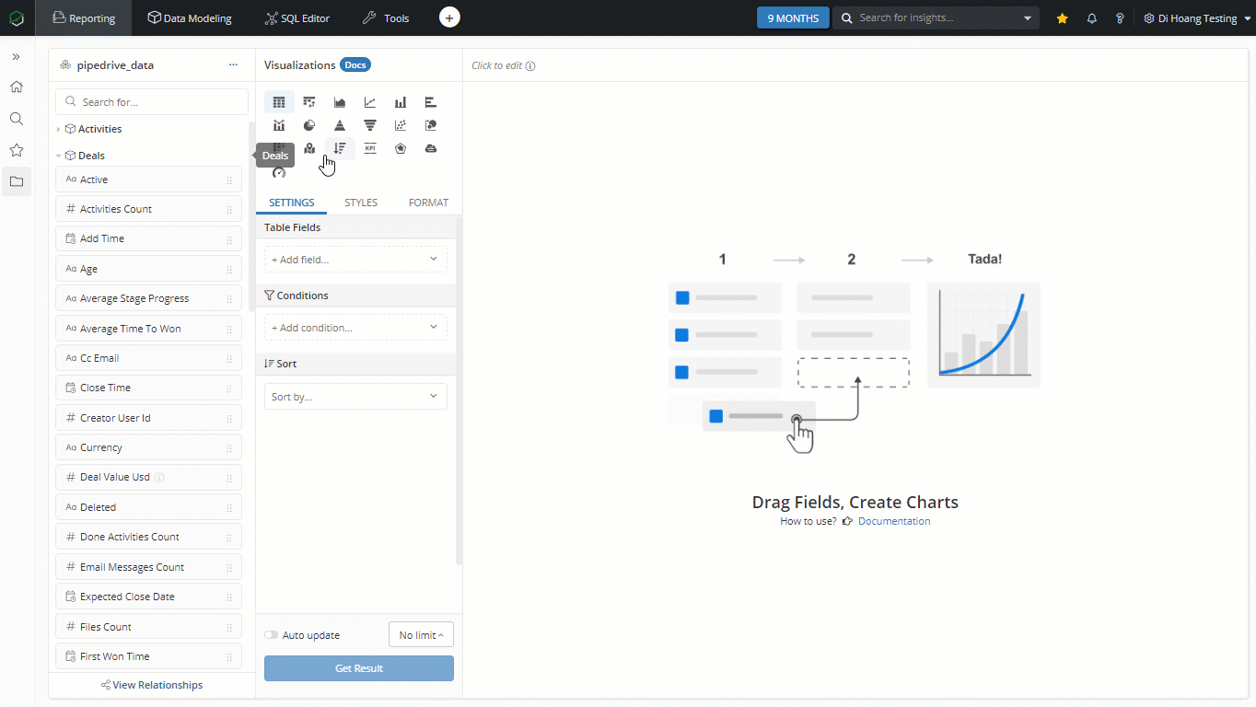Expand the Sort by dropdown
This screenshot has height=707, width=1256.
click(355, 397)
